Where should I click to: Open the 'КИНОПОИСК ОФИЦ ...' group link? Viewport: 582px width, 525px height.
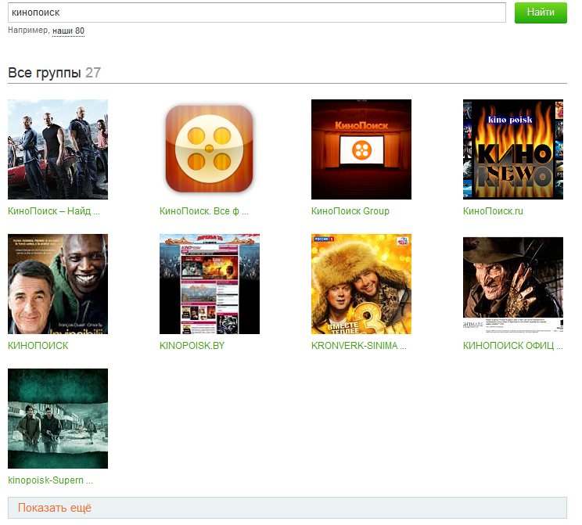pos(513,346)
